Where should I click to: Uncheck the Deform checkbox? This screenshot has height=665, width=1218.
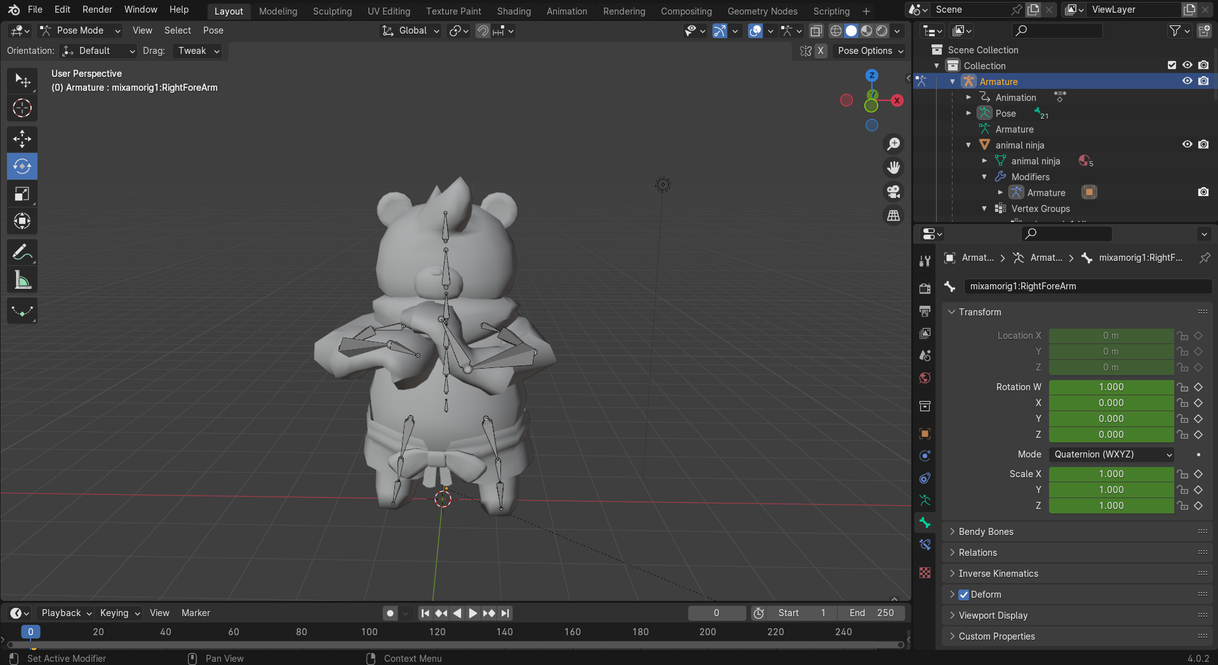click(x=964, y=595)
